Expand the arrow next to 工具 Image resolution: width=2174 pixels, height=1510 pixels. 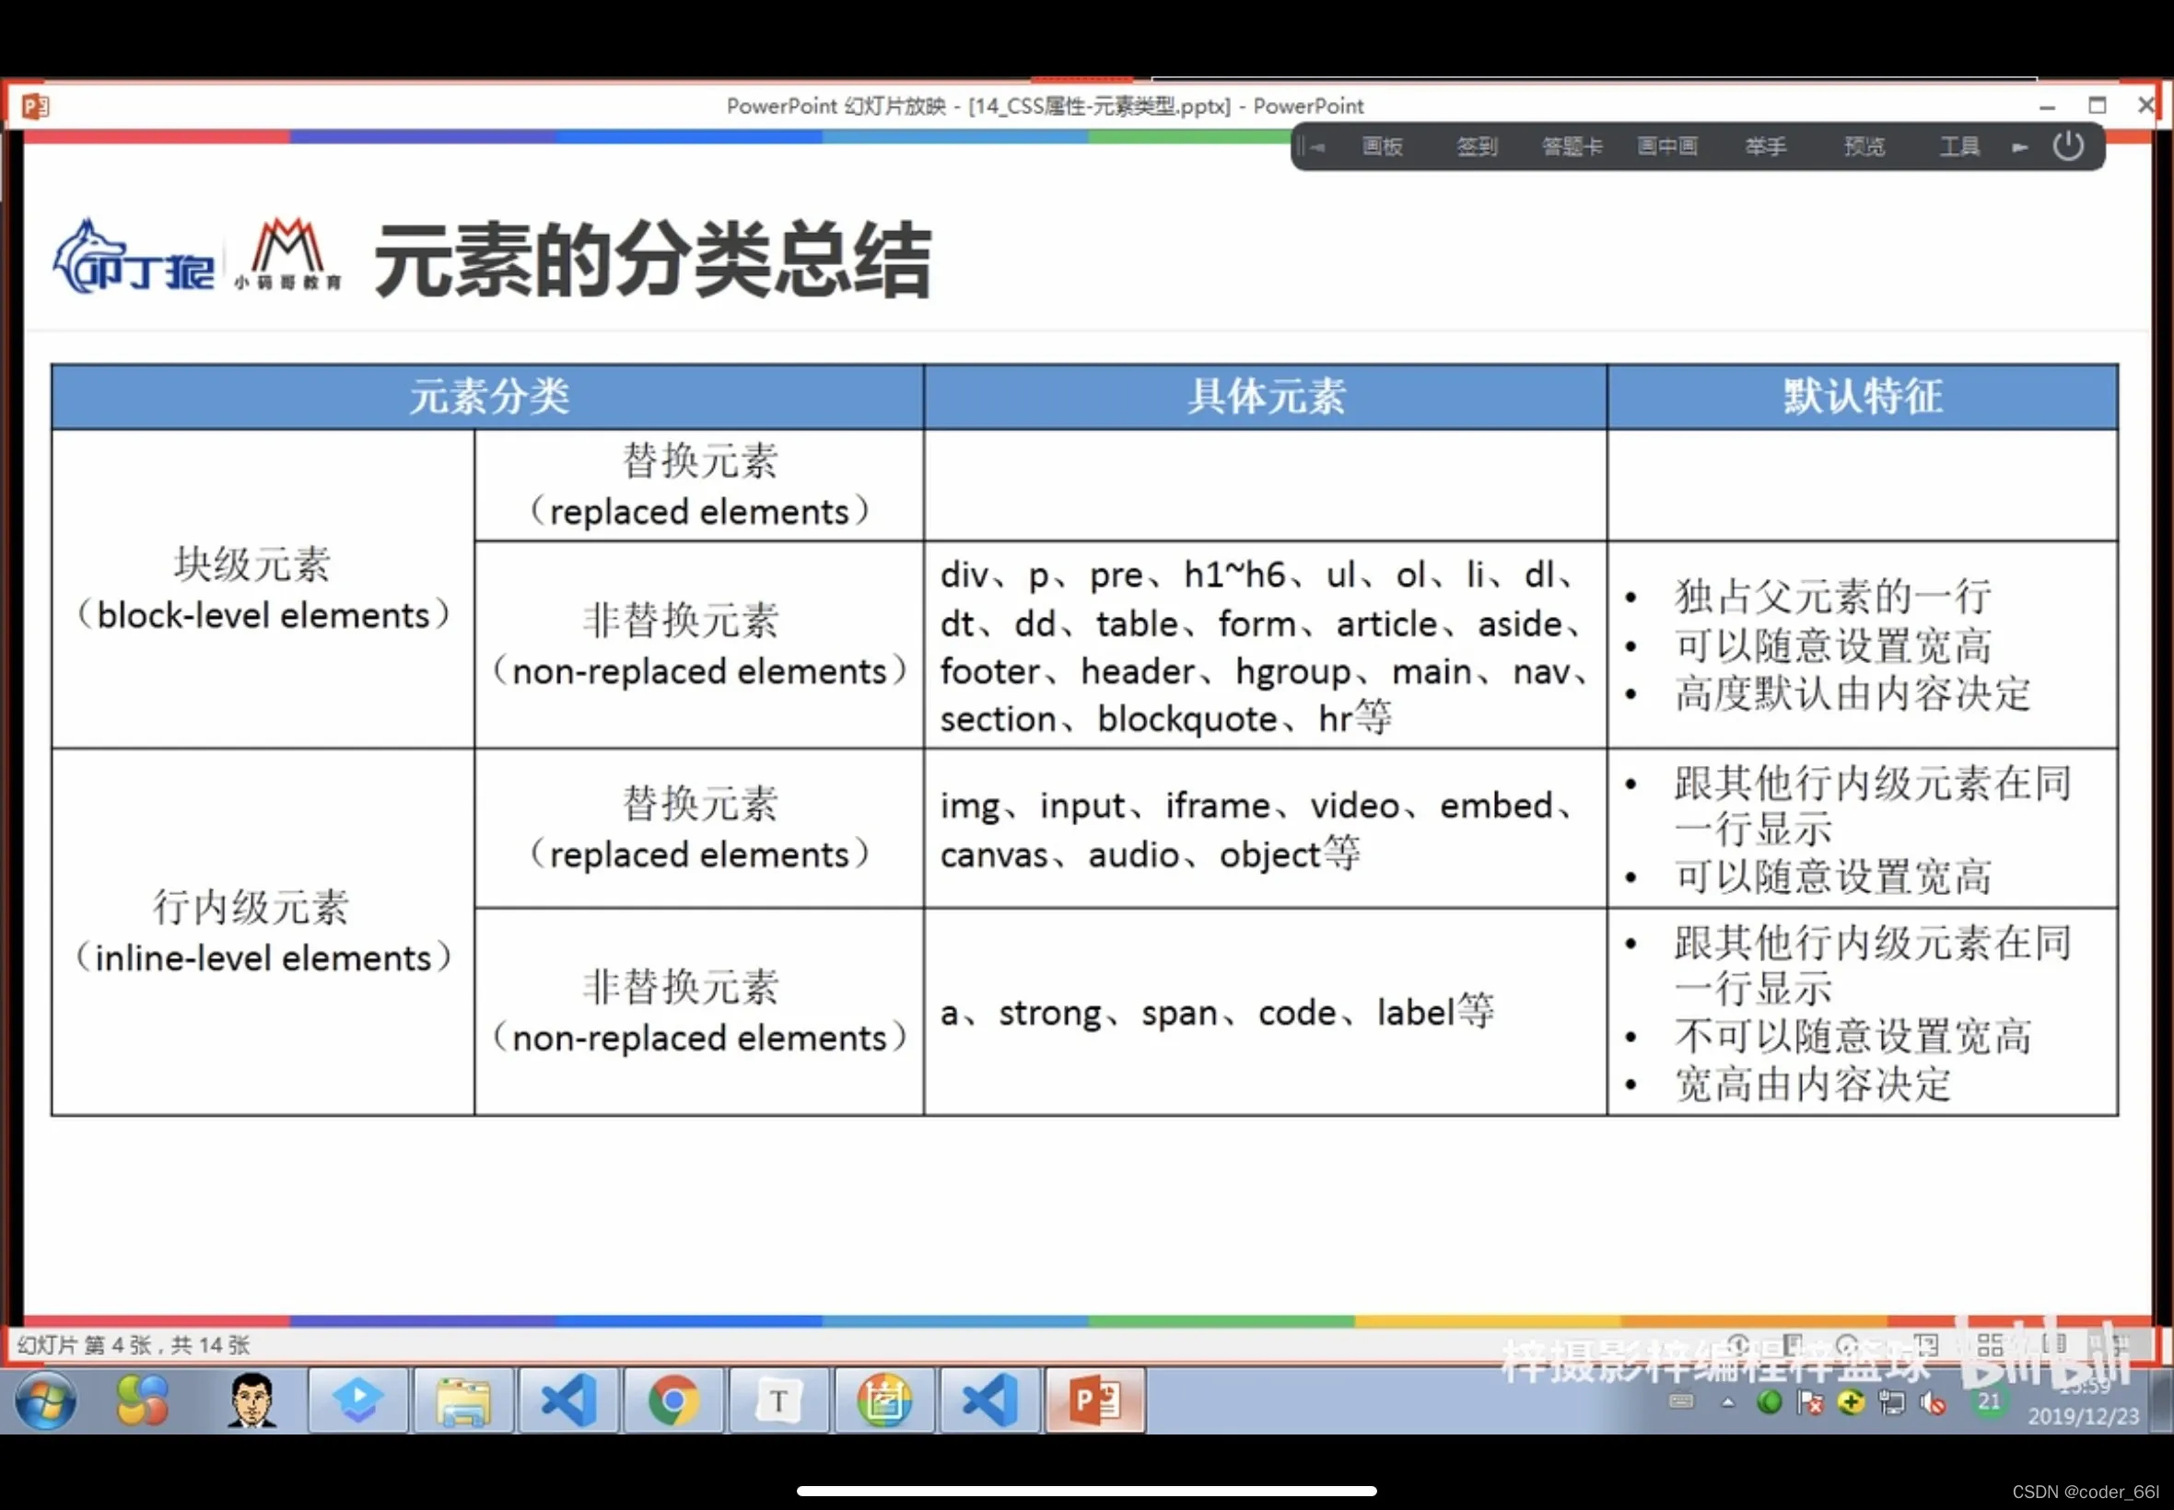2020,147
